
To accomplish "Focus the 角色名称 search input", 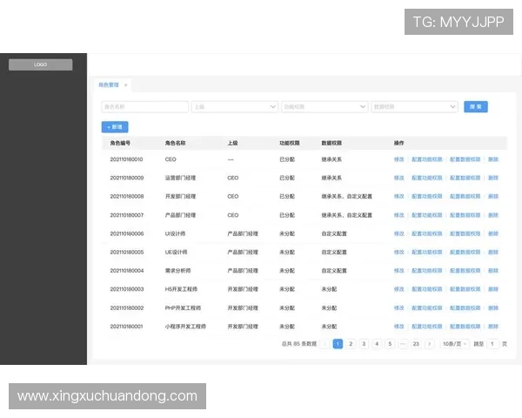I will (144, 106).
